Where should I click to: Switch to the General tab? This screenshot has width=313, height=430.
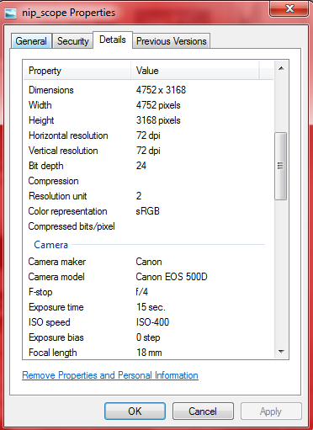pos(31,41)
